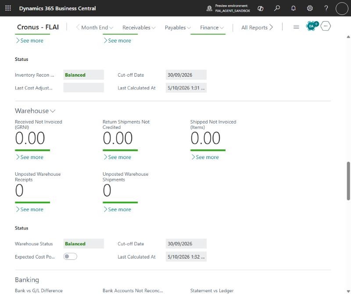This screenshot has width=351, height=294.
Task: Click the preview environment information icon
Action: pos(209,8)
